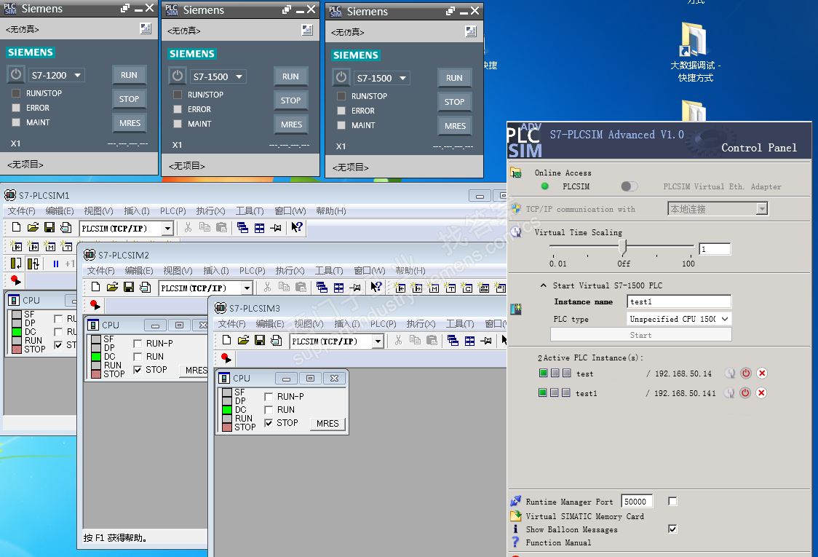The height and width of the screenshot is (557, 818).
Task: Click the power icon in the S7-1200 Siemens panel
Action: click(x=16, y=74)
